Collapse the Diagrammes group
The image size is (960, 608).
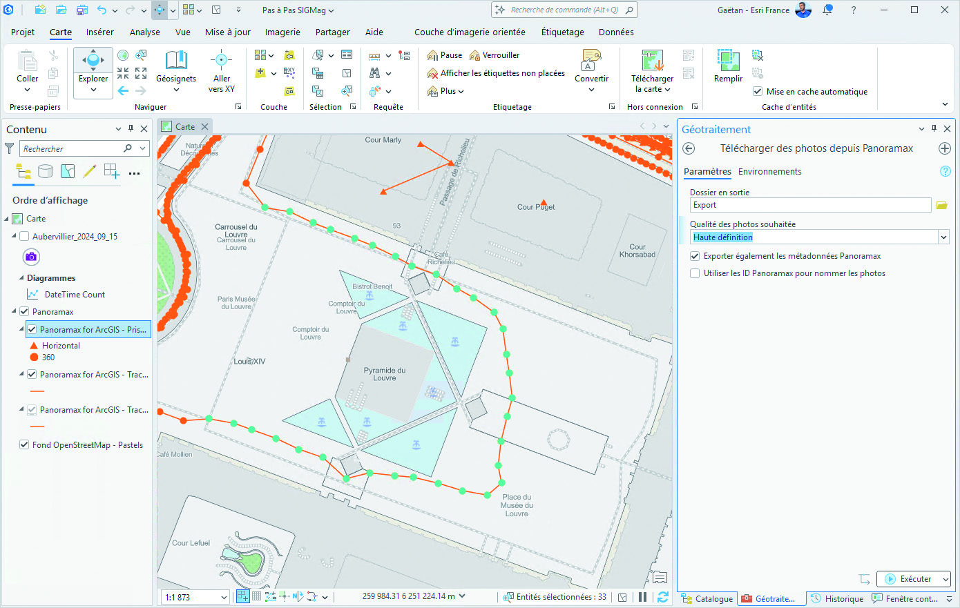[21, 277]
